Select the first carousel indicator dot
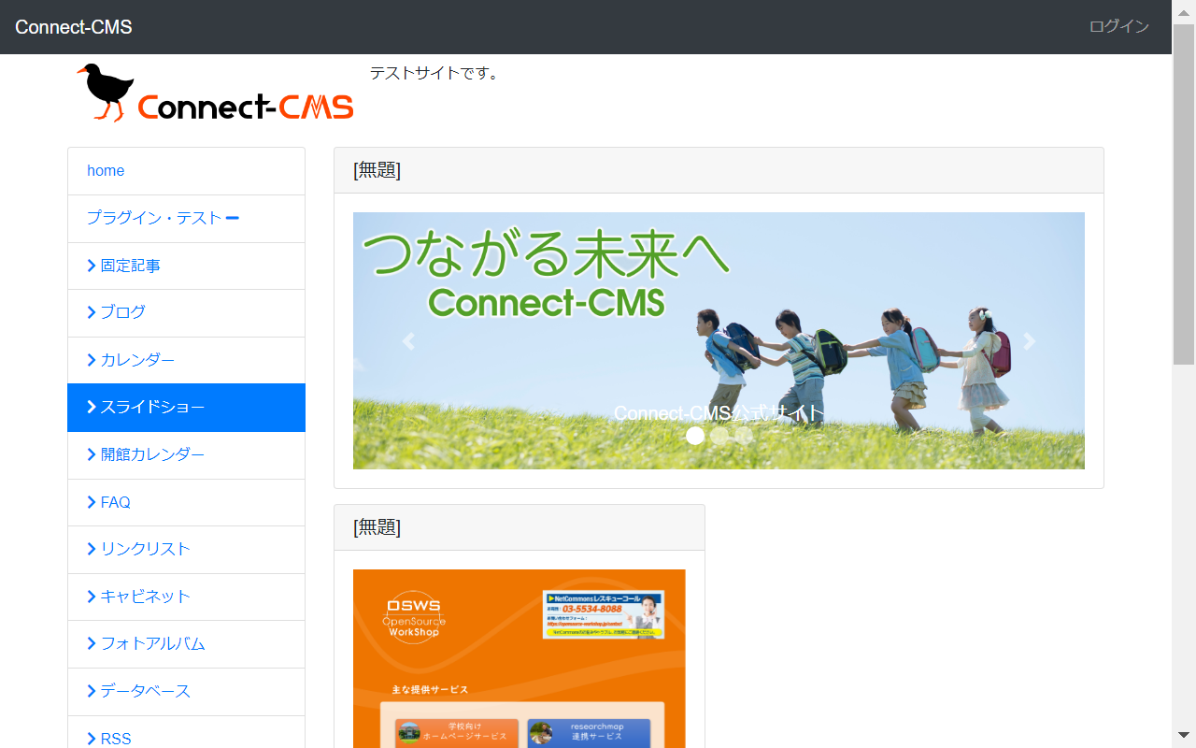1196x748 pixels. [x=695, y=436]
